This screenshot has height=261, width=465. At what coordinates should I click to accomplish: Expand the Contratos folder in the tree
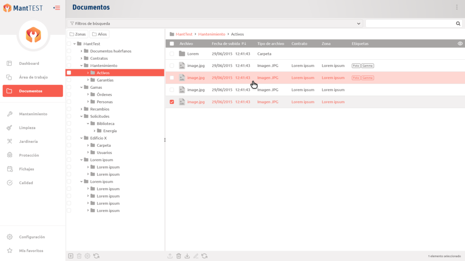(x=81, y=58)
